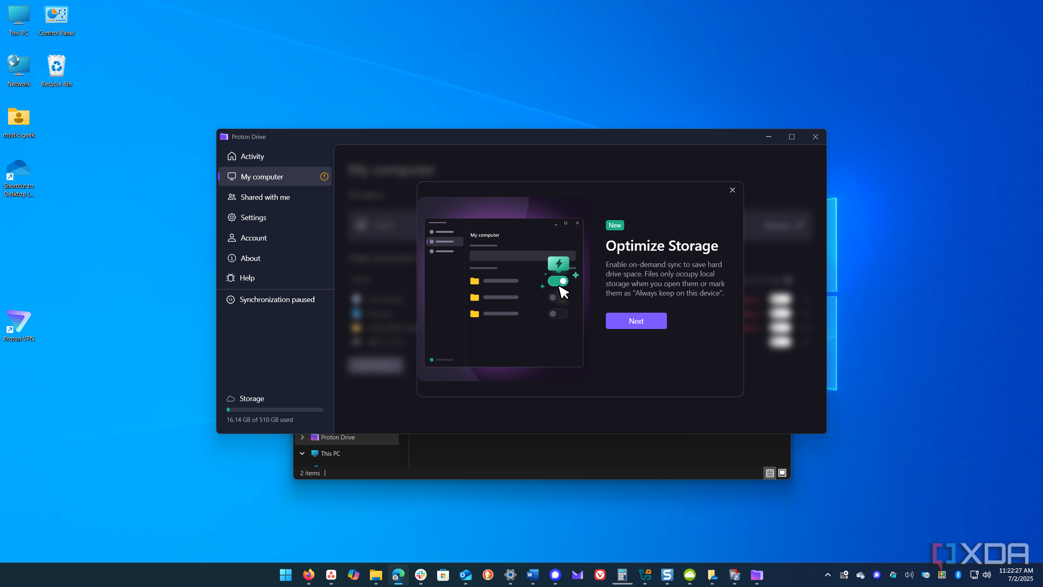Open Proton Drive taskbar icon

click(757, 575)
